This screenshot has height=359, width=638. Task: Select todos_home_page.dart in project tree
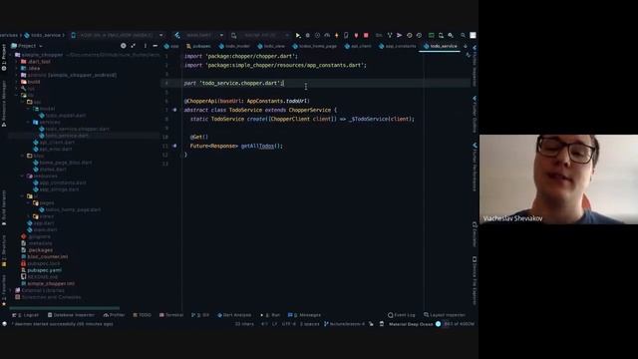(70, 209)
